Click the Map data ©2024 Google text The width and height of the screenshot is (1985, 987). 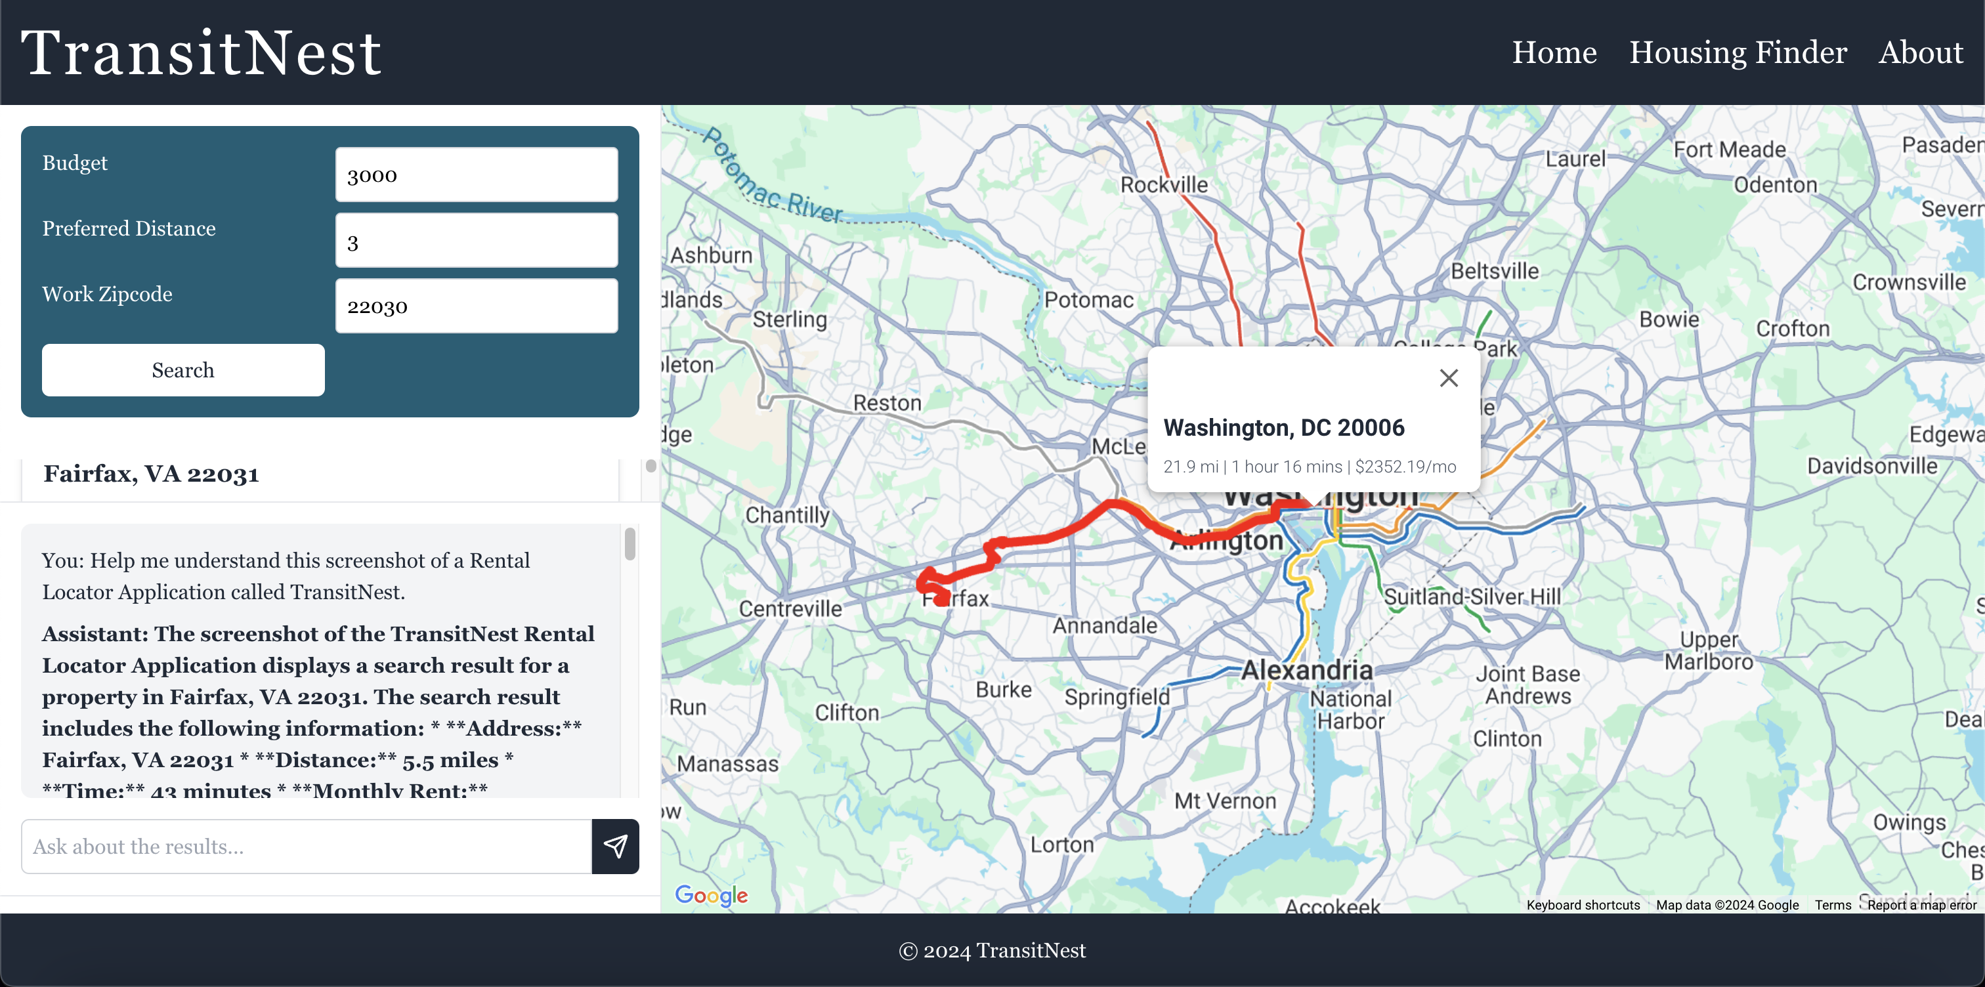click(x=1727, y=904)
